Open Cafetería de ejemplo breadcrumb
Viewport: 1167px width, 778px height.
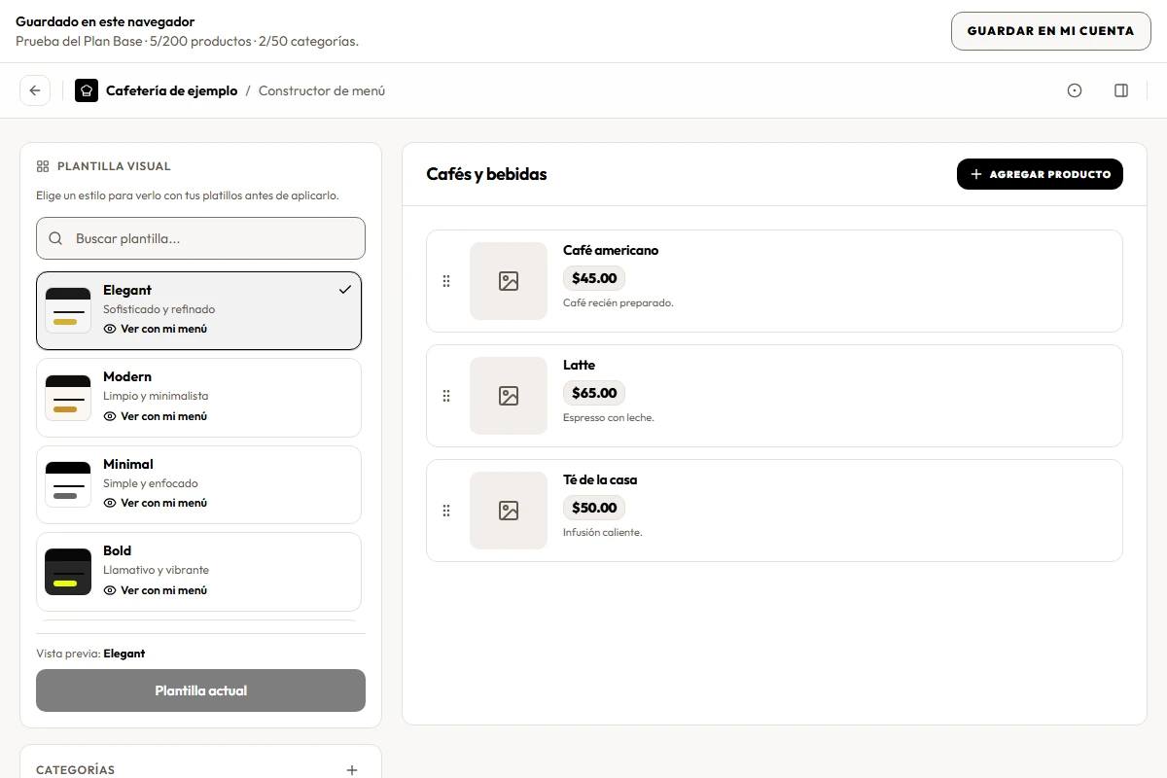pyautogui.click(x=171, y=90)
